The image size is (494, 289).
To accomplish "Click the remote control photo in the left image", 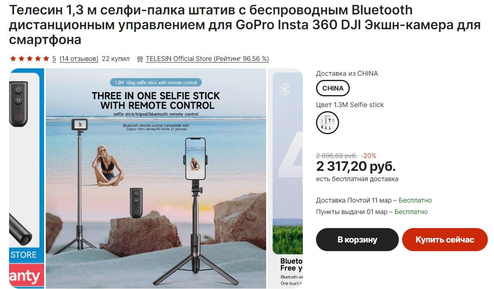I will (x=18, y=104).
